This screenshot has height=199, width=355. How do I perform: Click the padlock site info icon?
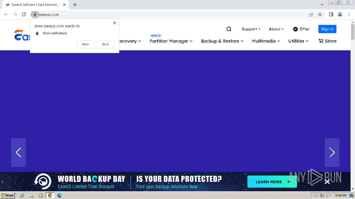point(35,14)
